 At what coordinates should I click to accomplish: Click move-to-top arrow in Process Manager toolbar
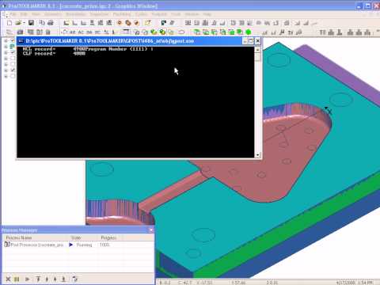(38, 279)
